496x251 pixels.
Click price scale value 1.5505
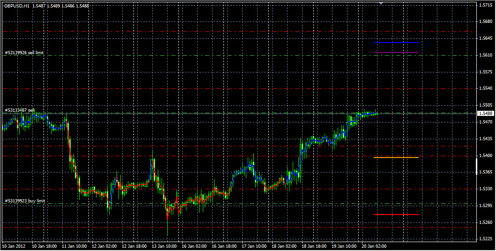(x=486, y=105)
